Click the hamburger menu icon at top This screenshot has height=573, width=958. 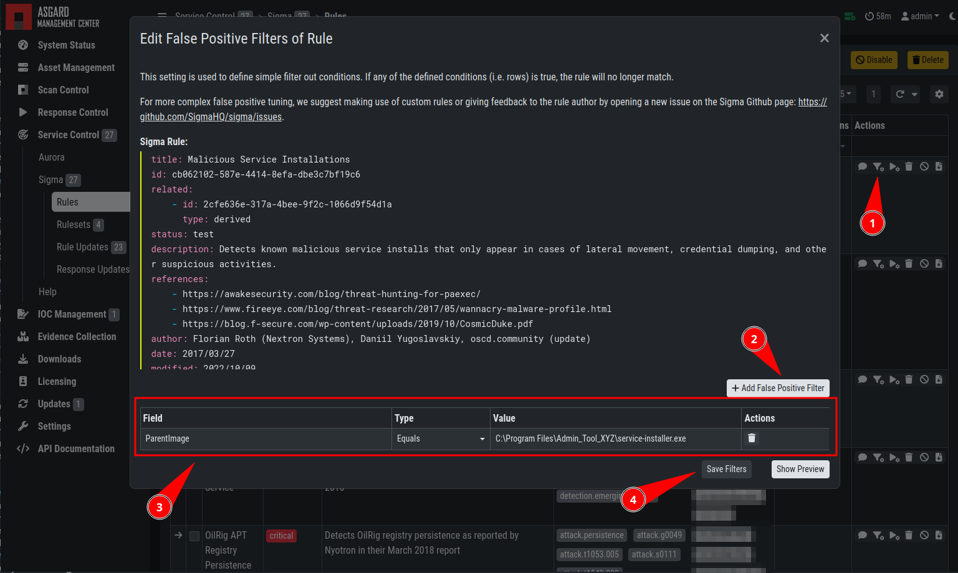162,15
